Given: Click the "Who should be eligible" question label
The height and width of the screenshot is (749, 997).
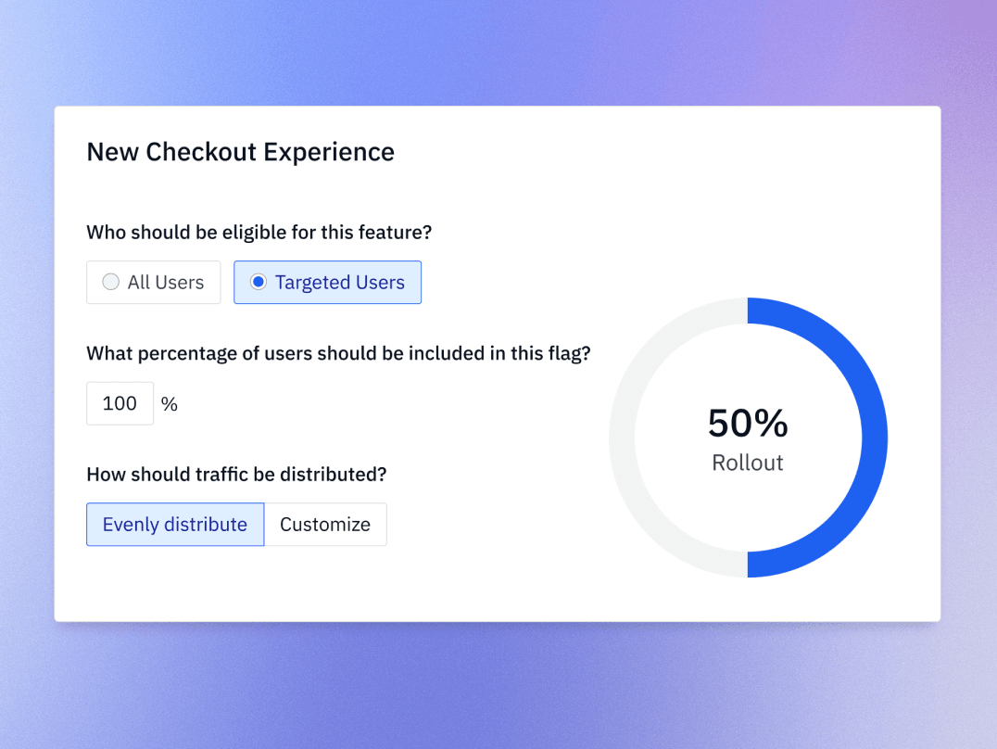Looking at the screenshot, I should tap(259, 232).
